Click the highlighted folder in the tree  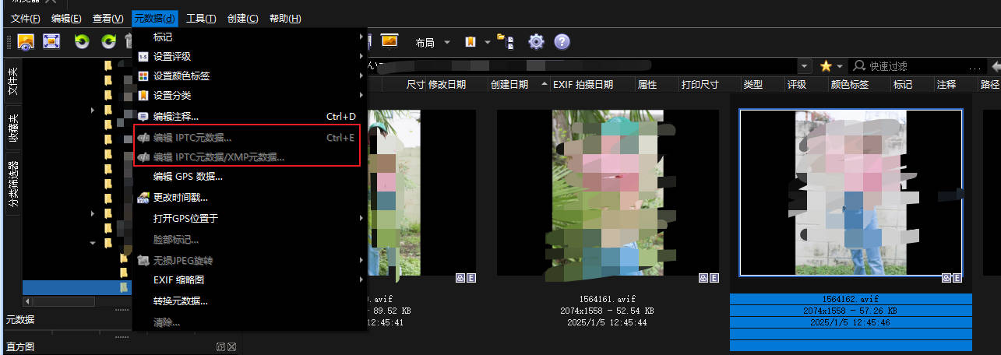(76, 288)
